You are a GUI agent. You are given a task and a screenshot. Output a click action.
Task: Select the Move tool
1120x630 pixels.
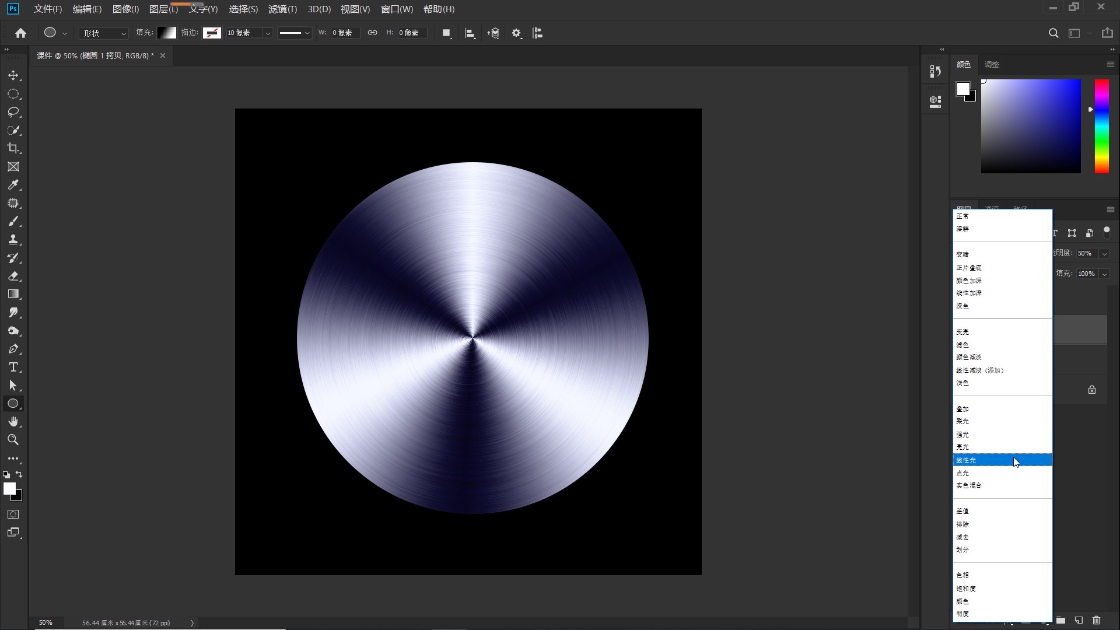pos(13,76)
